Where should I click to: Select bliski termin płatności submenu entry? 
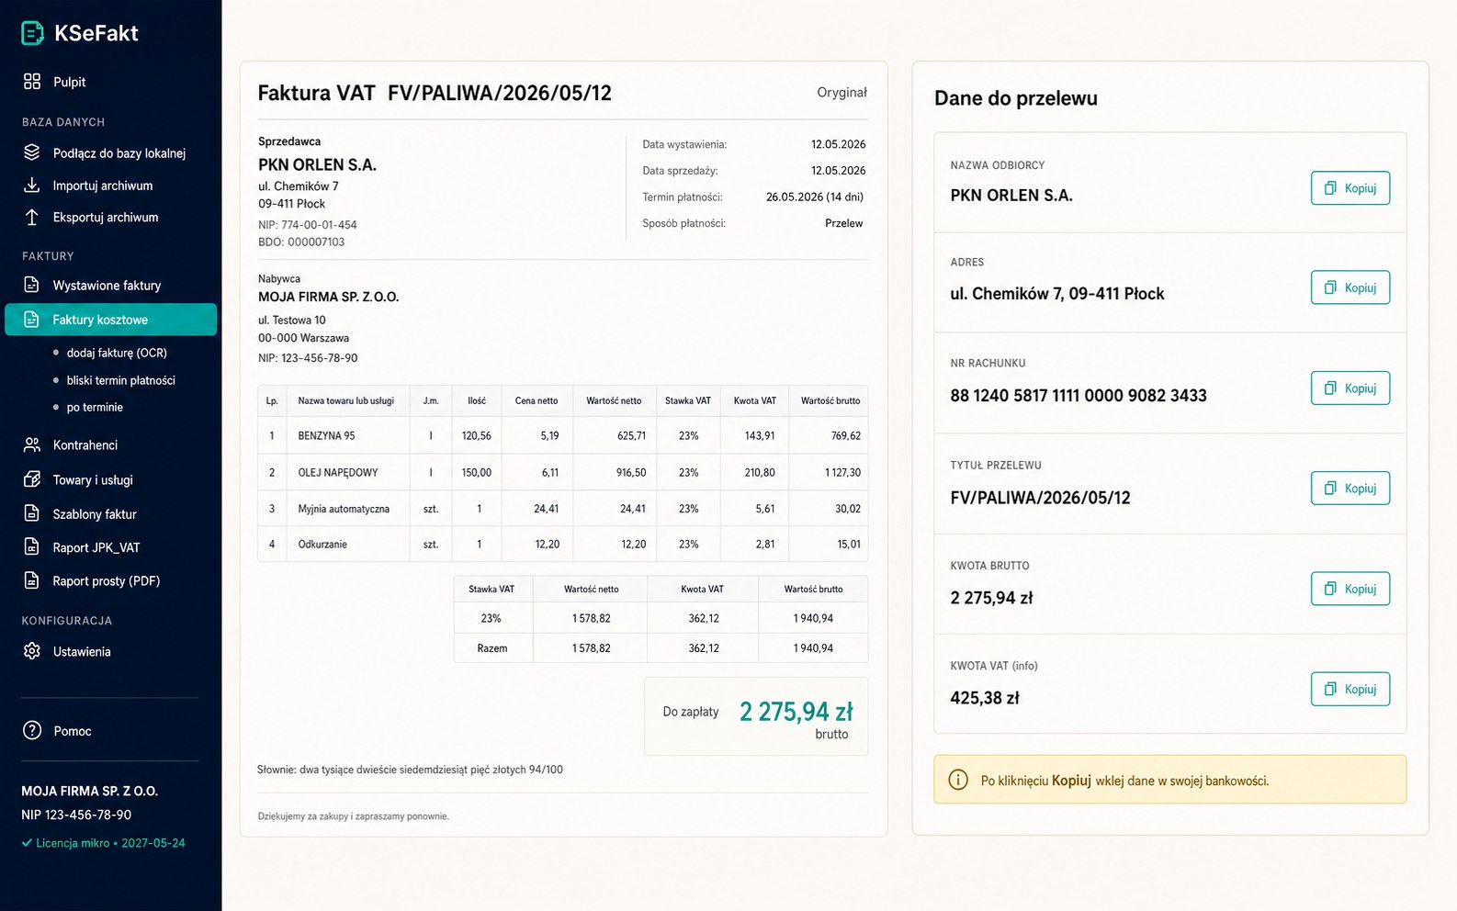point(120,380)
